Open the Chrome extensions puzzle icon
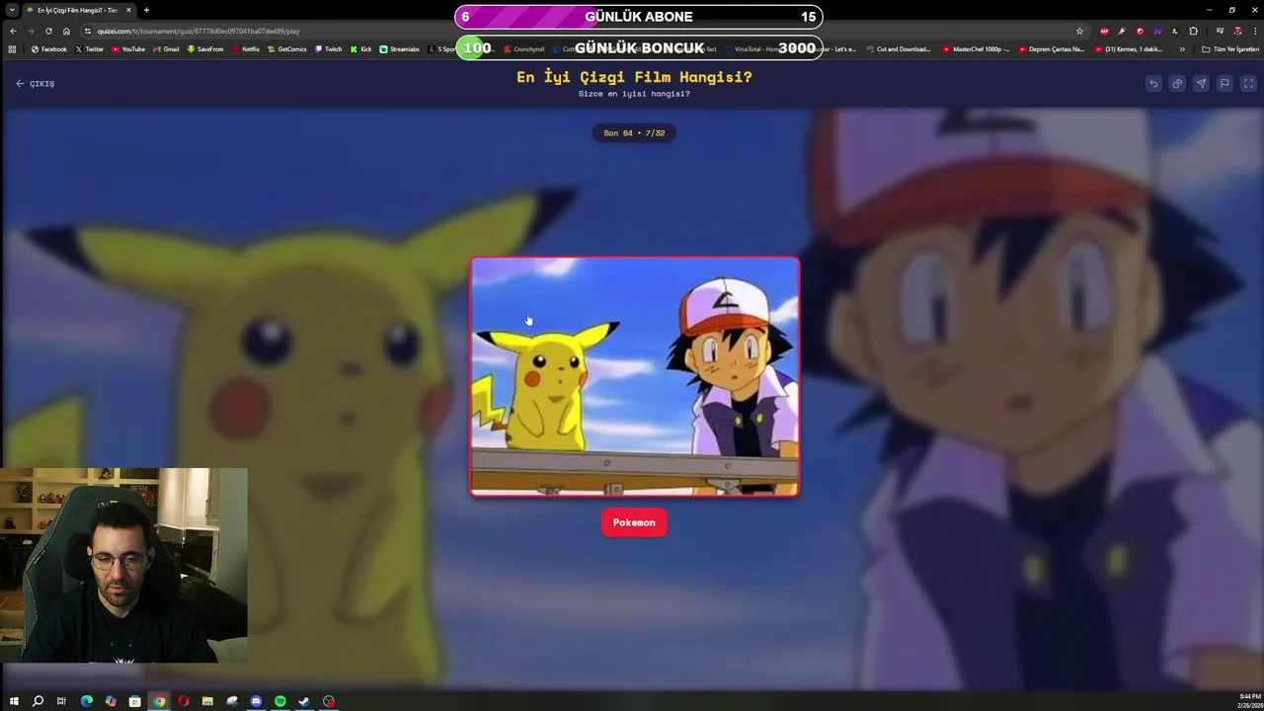 click(1193, 31)
